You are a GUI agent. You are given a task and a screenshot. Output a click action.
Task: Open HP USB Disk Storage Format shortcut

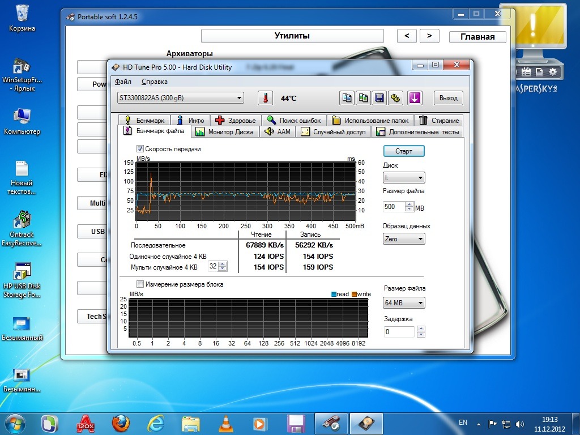pyautogui.click(x=22, y=280)
